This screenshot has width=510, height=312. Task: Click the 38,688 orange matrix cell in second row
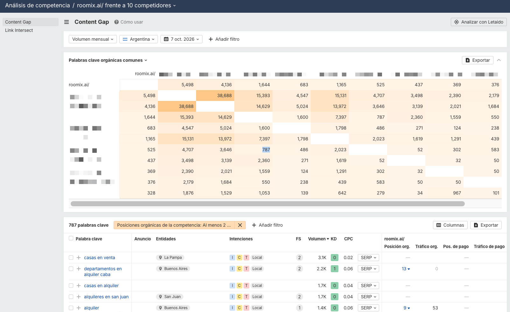tap(215, 96)
